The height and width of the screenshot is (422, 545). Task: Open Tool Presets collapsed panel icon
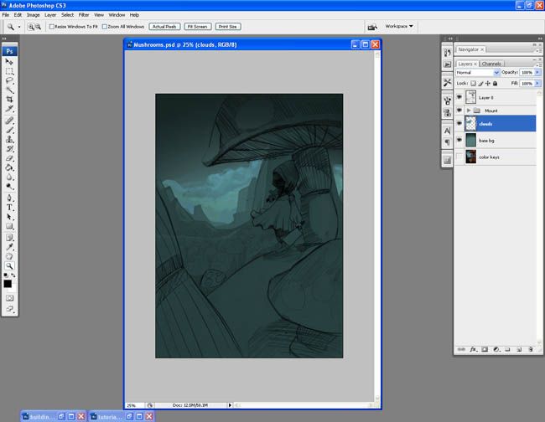[x=448, y=83]
